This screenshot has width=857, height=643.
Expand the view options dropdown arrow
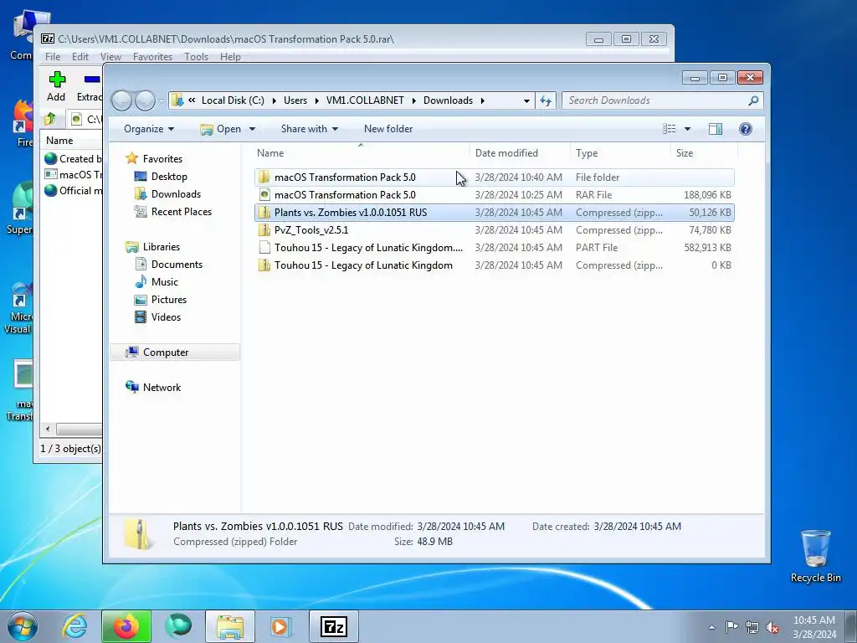tap(688, 129)
